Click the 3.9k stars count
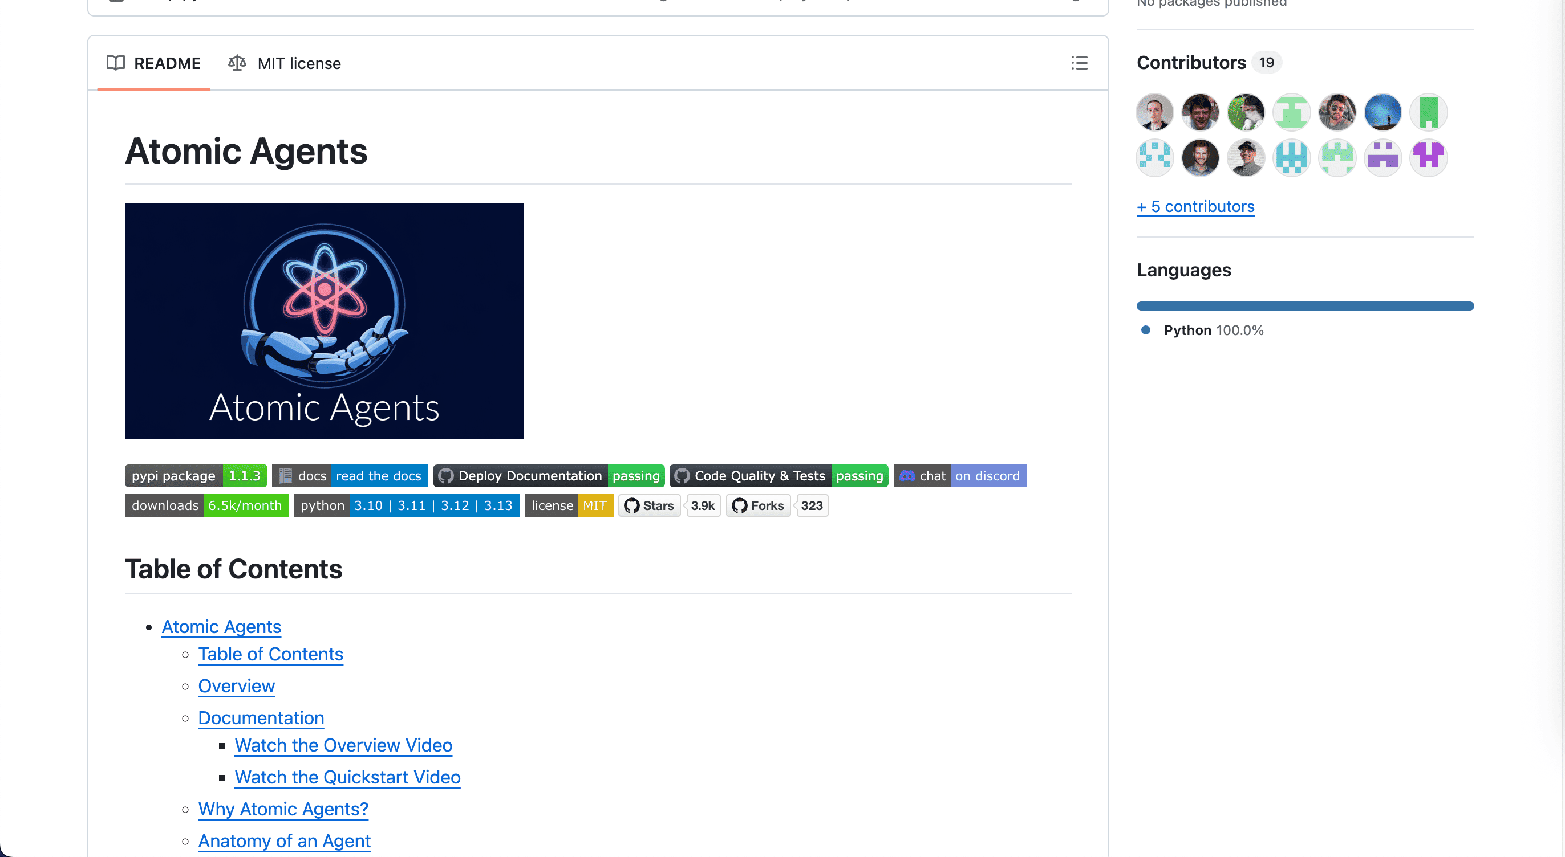The width and height of the screenshot is (1565, 857). 703,505
